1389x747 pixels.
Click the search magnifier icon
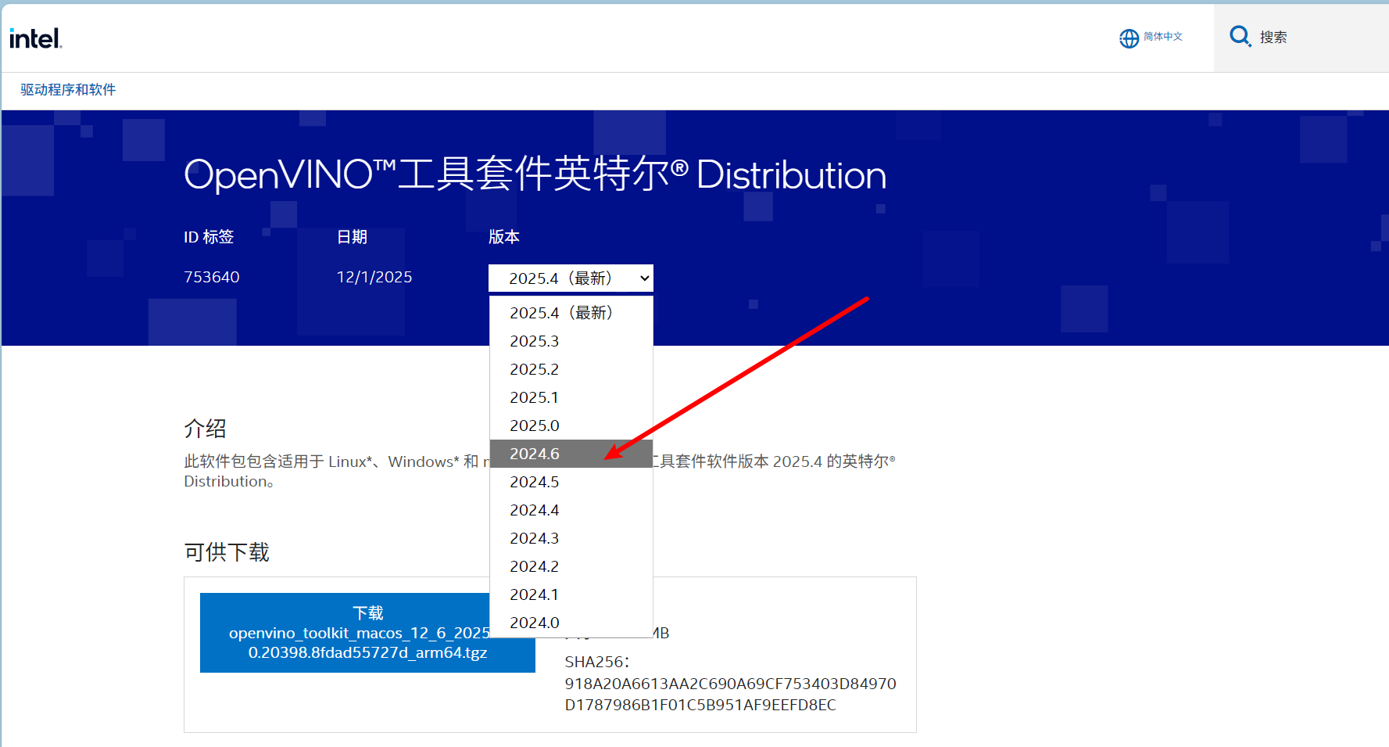point(1240,36)
